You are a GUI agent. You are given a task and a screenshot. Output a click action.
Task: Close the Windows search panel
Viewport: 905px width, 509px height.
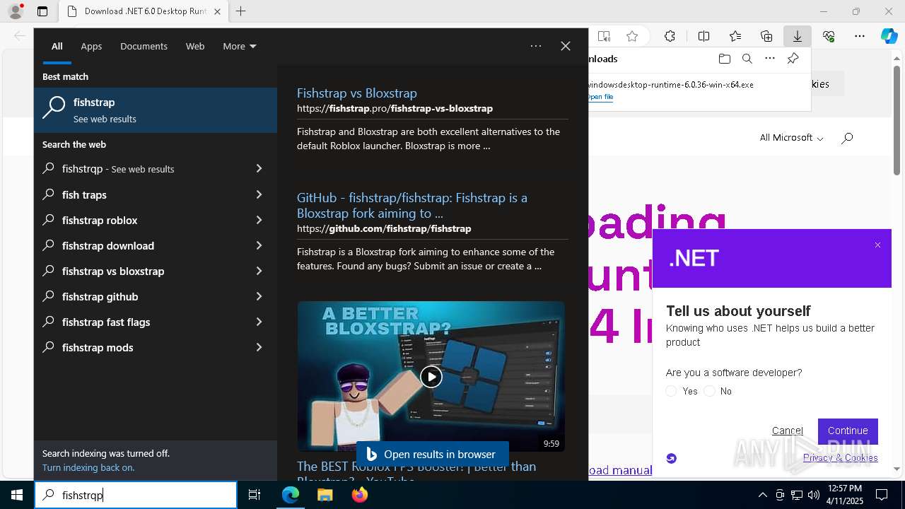click(x=566, y=46)
